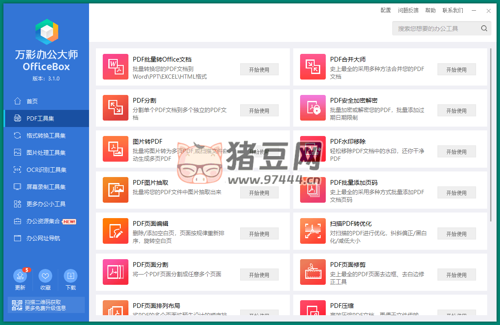
Task: Click 开始使用 button for PDF水印移除
Action: click(456, 152)
